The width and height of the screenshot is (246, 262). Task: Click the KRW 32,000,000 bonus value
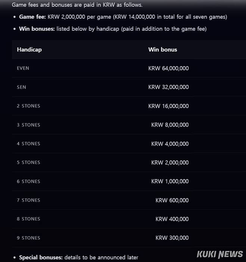tap(168, 87)
